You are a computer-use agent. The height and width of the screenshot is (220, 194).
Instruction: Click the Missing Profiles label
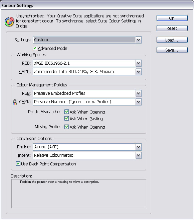click(x=48, y=127)
